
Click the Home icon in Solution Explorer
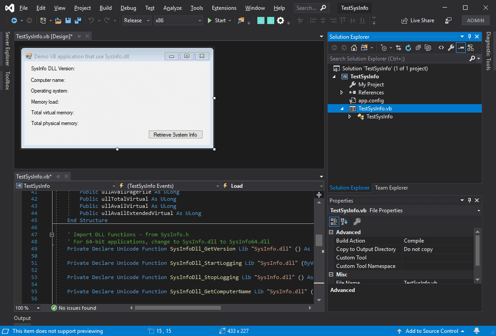point(354,48)
